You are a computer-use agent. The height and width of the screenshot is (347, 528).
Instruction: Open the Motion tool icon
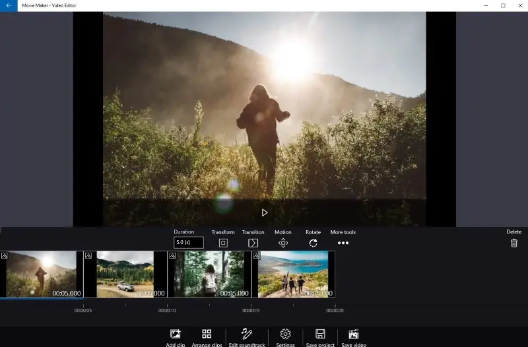[283, 243]
